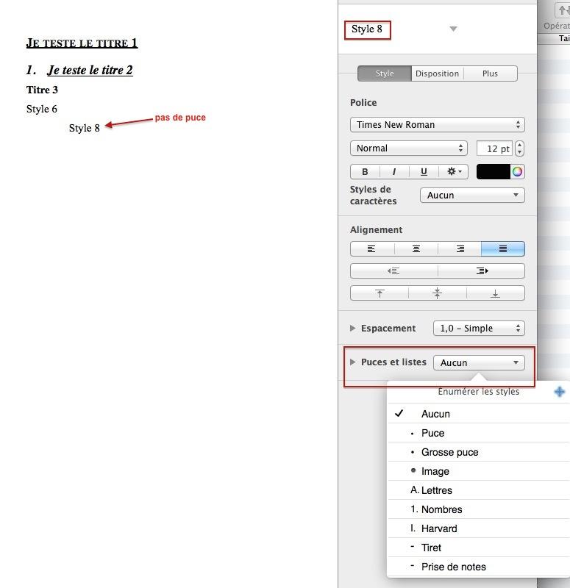Align text to the right
Image resolution: width=570 pixels, height=588 pixels.
pyautogui.click(x=460, y=249)
